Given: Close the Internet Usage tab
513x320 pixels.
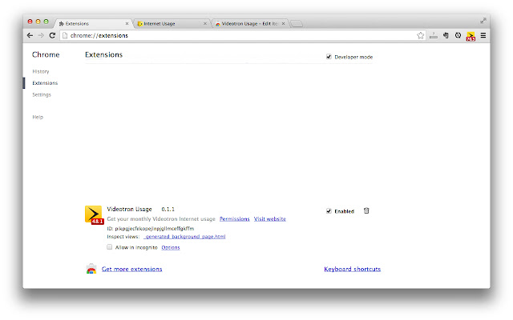Looking at the screenshot, I should pyautogui.click(x=205, y=23).
